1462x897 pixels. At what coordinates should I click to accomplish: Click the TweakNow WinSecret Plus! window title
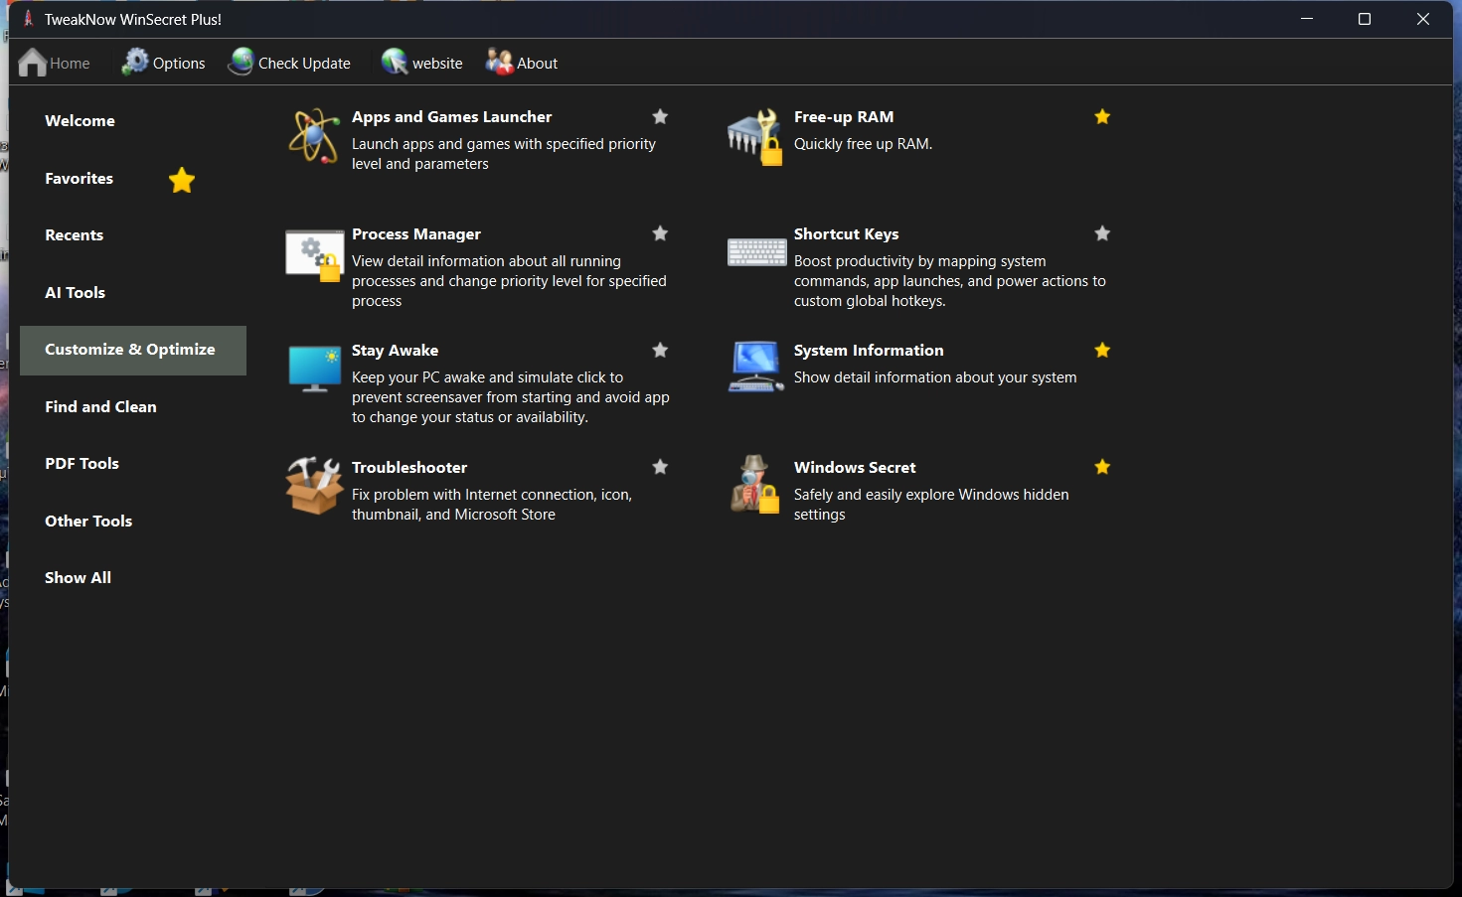133,20
